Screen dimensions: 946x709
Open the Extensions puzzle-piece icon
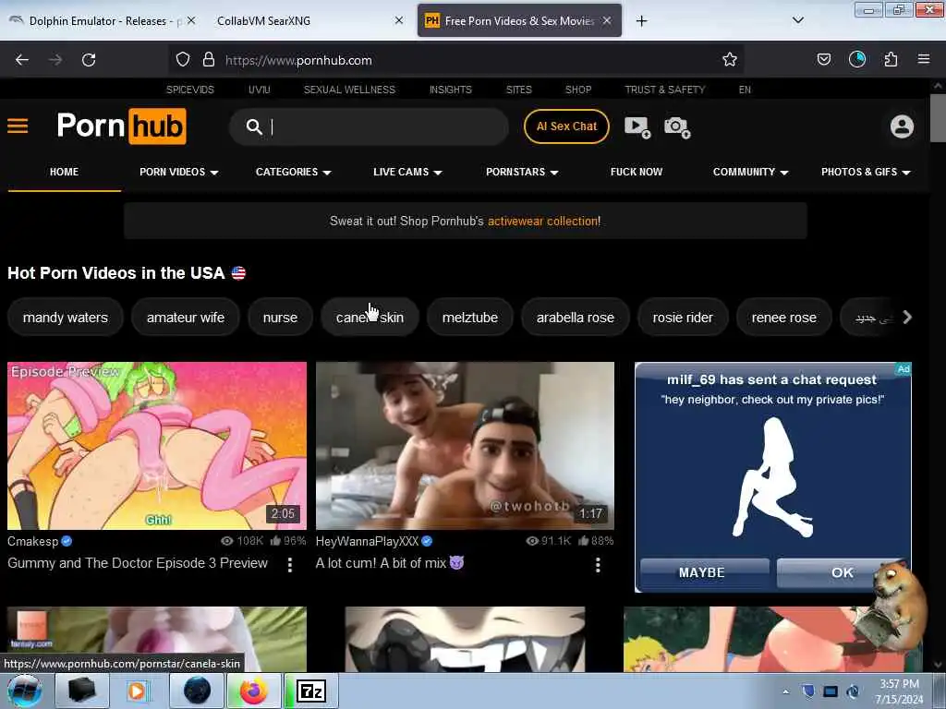click(891, 60)
